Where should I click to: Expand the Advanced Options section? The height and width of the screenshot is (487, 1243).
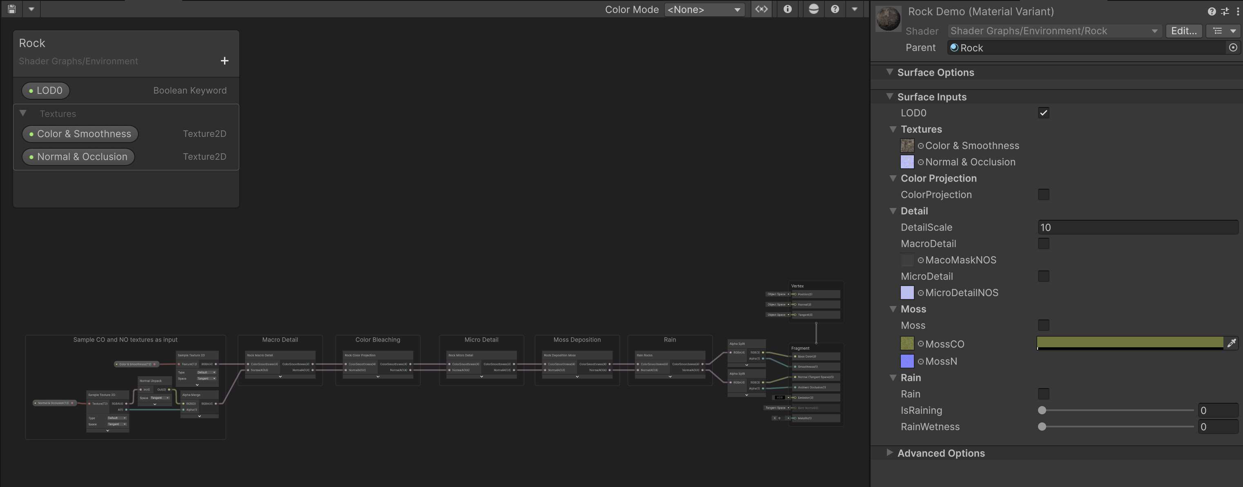890,453
